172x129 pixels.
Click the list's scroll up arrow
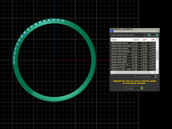pos(157,39)
